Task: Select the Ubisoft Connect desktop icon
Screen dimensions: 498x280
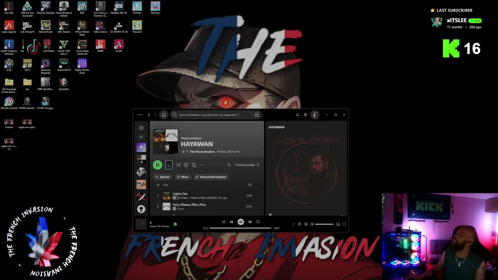Action: [x=9, y=103]
